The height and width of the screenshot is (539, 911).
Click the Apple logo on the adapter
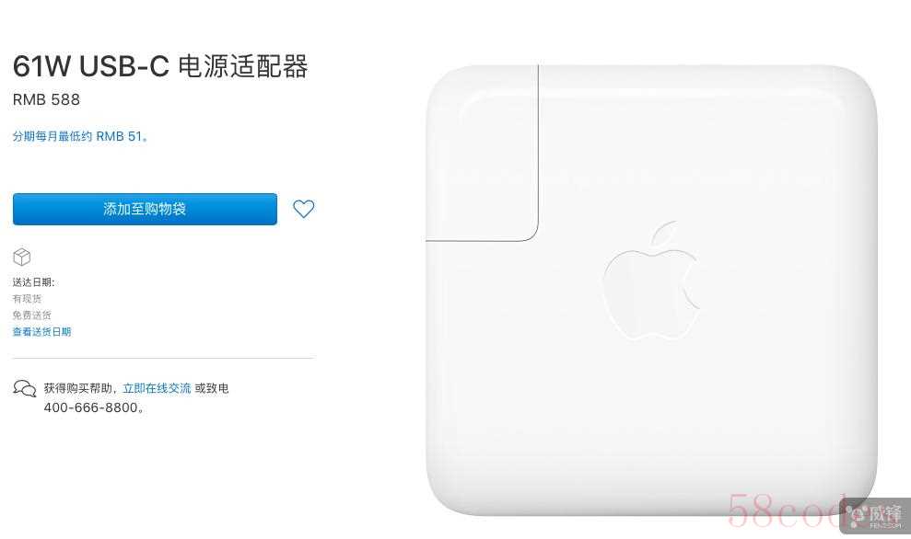651,281
